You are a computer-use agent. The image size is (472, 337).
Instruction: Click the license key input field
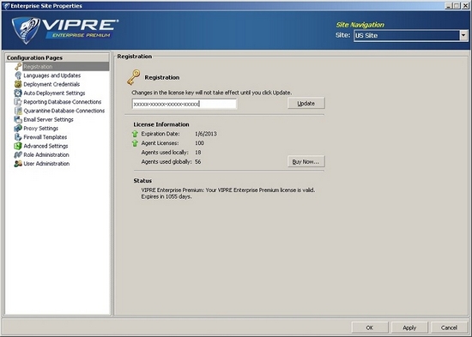coord(185,104)
